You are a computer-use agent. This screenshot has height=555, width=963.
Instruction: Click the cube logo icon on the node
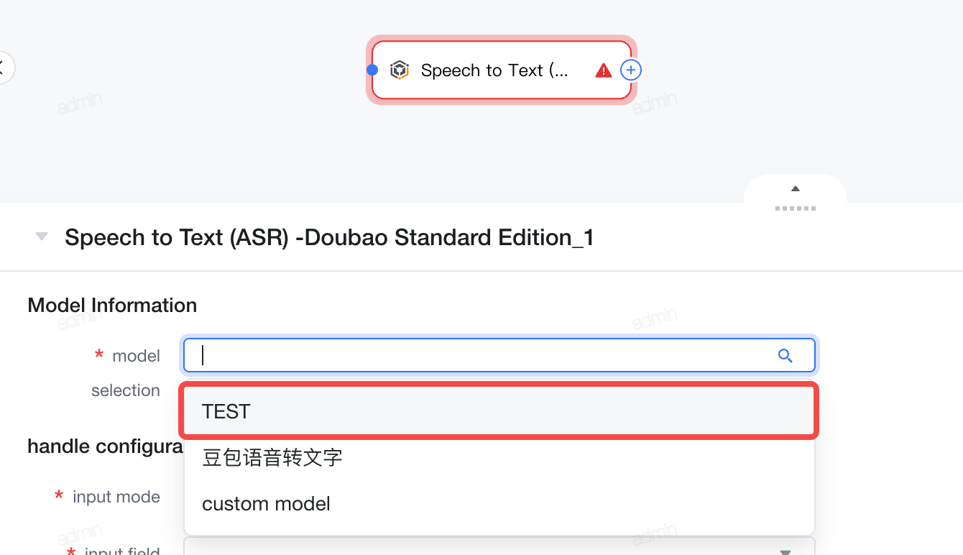pos(400,70)
